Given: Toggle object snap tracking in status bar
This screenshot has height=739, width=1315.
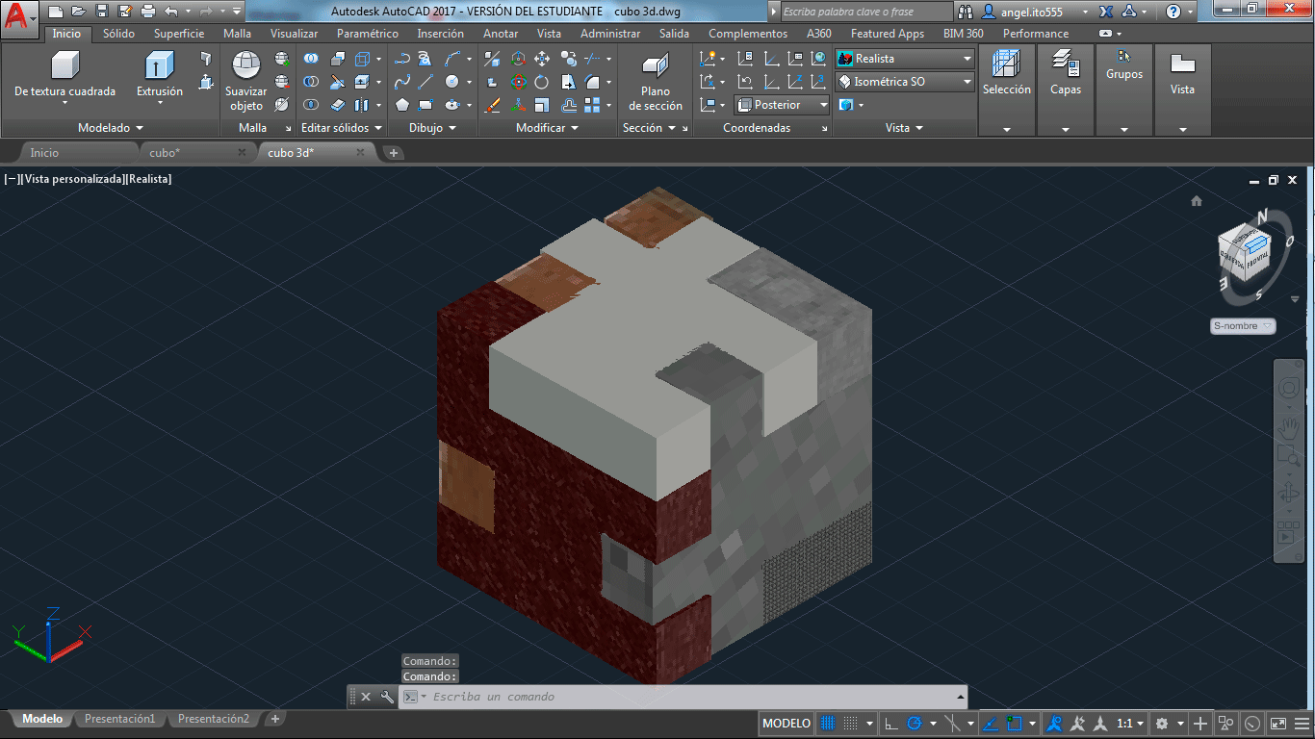Looking at the screenshot, I should 993,723.
